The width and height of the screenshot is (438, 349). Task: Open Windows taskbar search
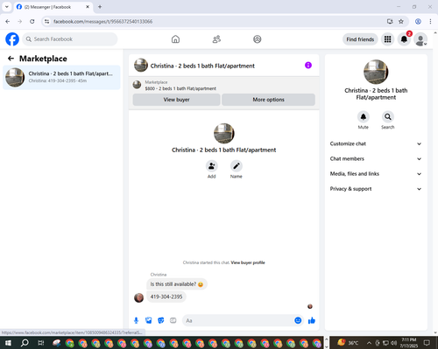pyautogui.click(x=25, y=343)
